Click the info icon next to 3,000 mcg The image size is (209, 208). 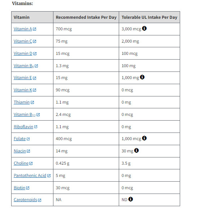144,29
